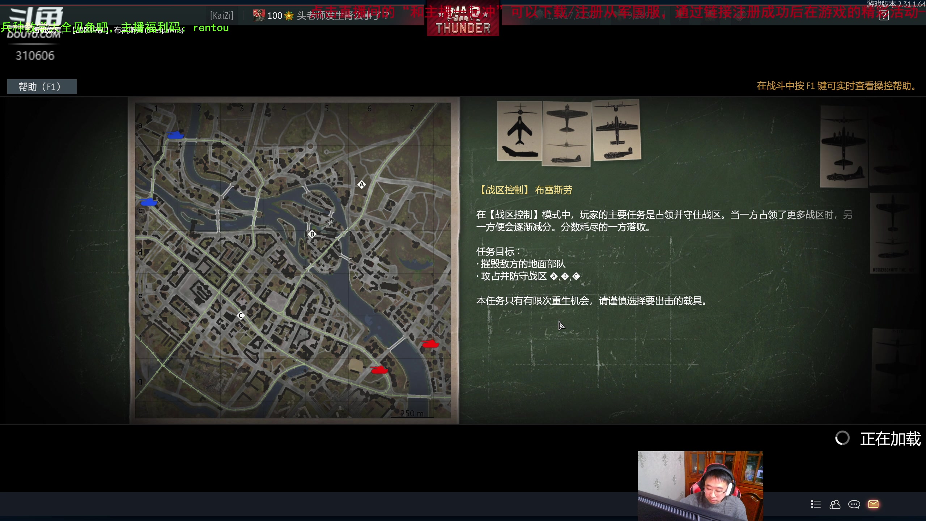The image size is (926, 521).
Task: Click the bomber silhouette card
Action: point(616,130)
